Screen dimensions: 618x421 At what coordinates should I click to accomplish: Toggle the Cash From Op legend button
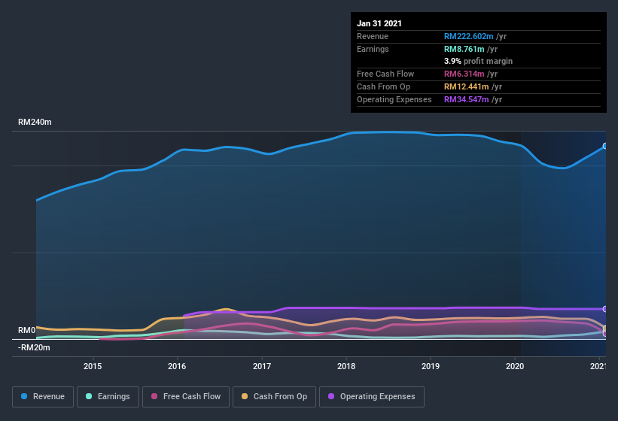click(x=274, y=397)
